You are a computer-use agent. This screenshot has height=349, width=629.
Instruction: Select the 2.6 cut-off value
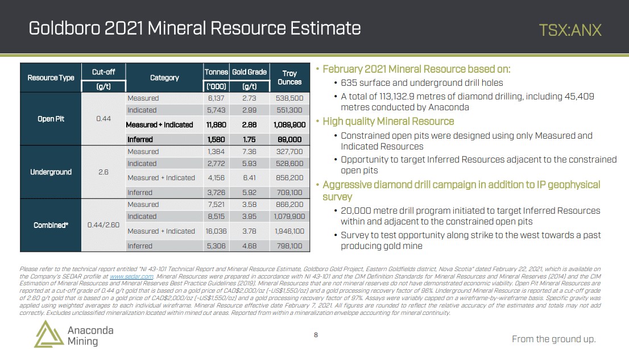tap(104, 172)
